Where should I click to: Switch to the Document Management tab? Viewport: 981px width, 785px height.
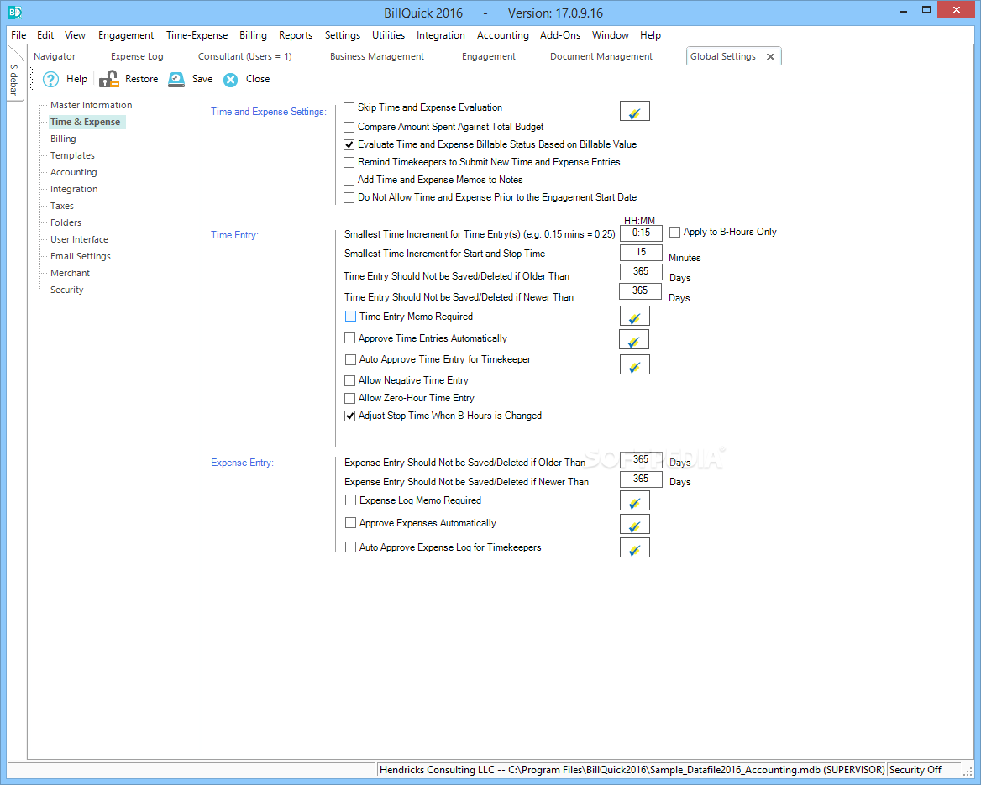(601, 56)
